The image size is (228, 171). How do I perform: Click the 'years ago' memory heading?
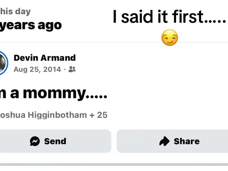coord(31,25)
